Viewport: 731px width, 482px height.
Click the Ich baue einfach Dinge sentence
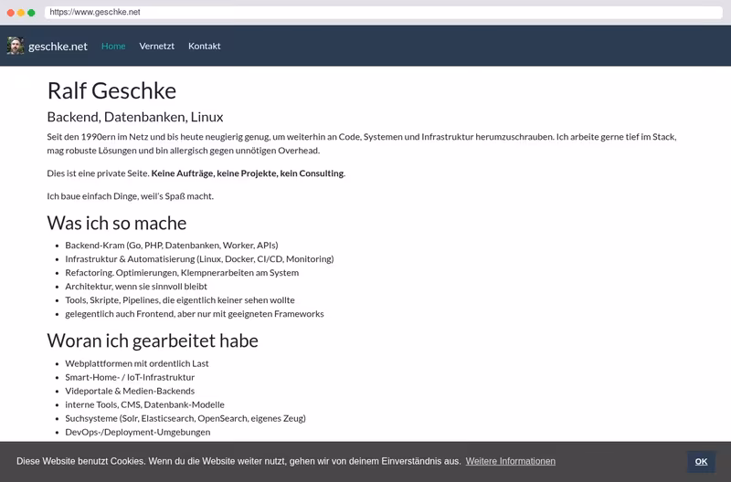pyautogui.click(x=130, y=196)
